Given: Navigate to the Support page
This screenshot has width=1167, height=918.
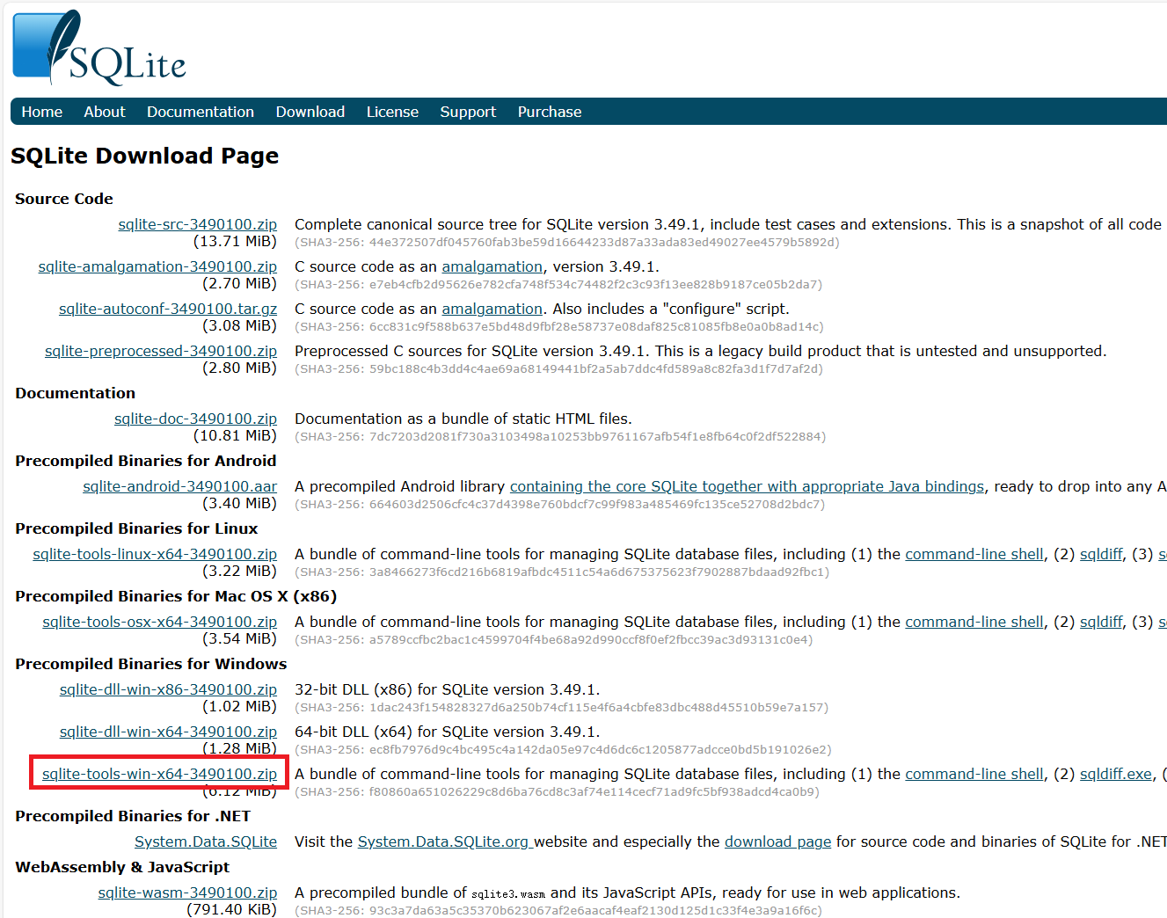Looking at the screenshot, I should pyautogui.click(x=468, y=112).
